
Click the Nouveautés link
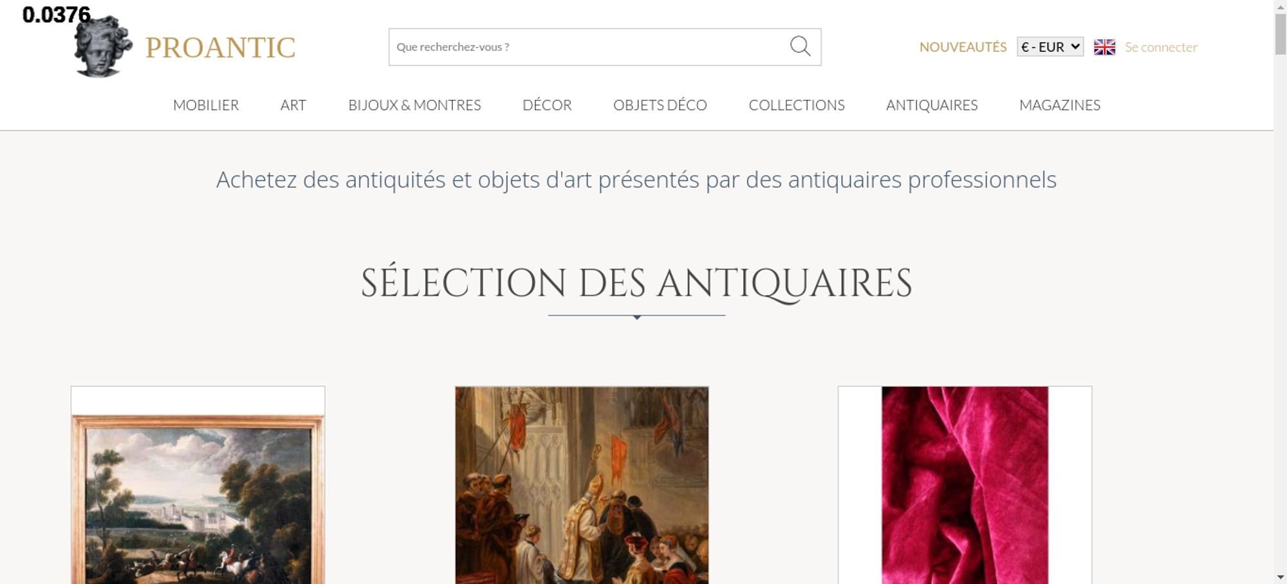click(963, 47)
